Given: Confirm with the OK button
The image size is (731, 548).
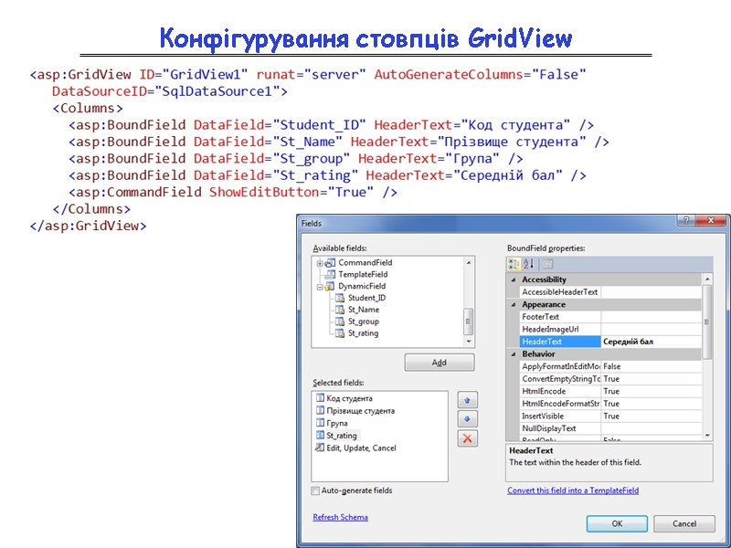Looking at the screenshot, I should 617,523.
